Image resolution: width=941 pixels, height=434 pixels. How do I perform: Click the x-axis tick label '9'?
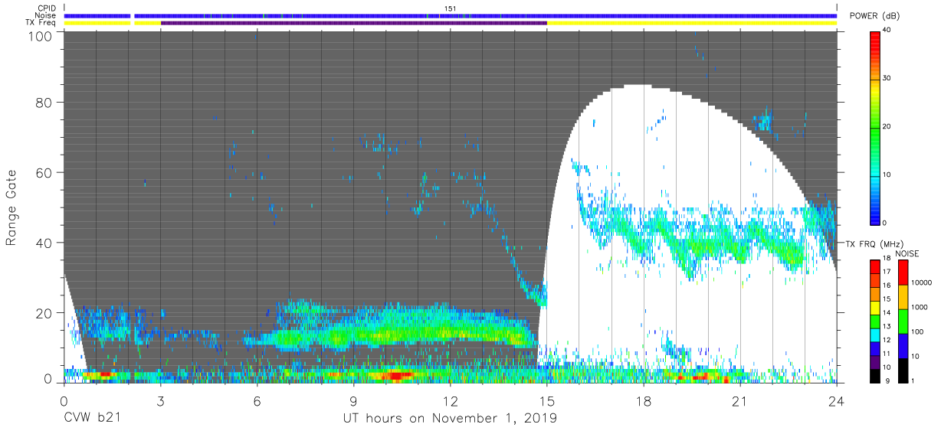[353, 400]
